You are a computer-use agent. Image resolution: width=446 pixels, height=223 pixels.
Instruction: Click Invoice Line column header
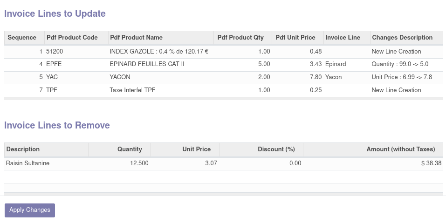(x=343, y=37)
